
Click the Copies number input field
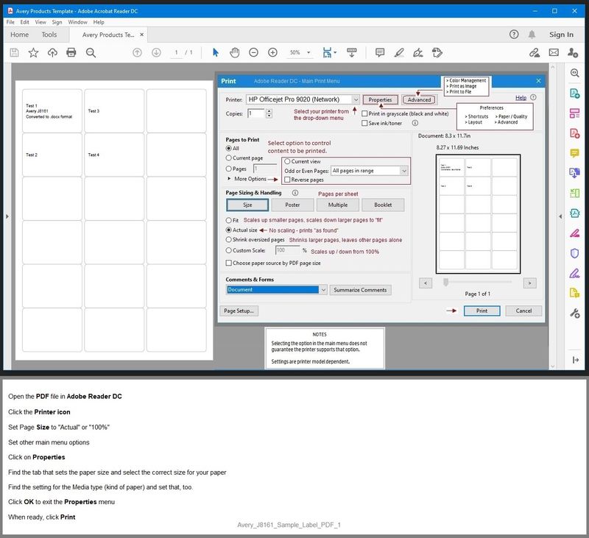[x=255, y=114]
